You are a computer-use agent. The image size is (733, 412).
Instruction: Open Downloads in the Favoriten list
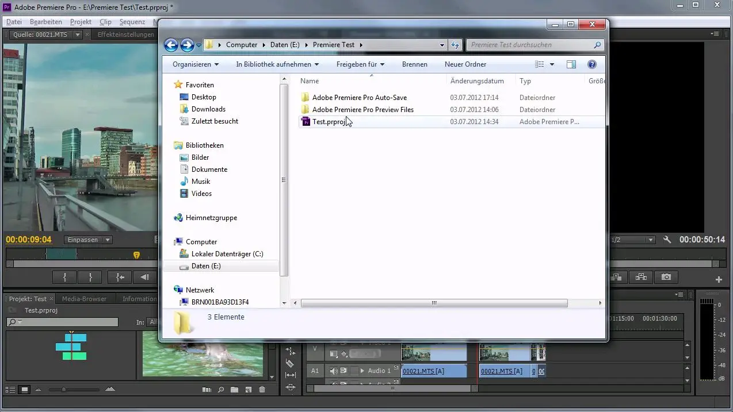tap(208, 109)
